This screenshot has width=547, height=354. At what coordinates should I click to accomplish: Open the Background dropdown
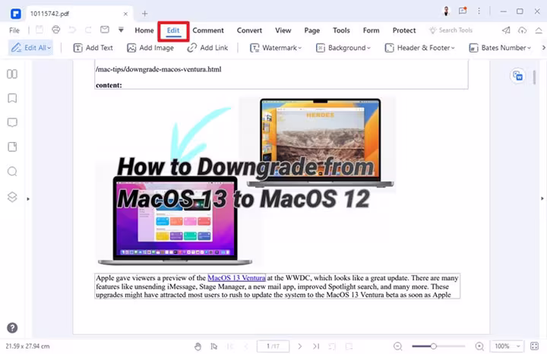coord(343,48)
